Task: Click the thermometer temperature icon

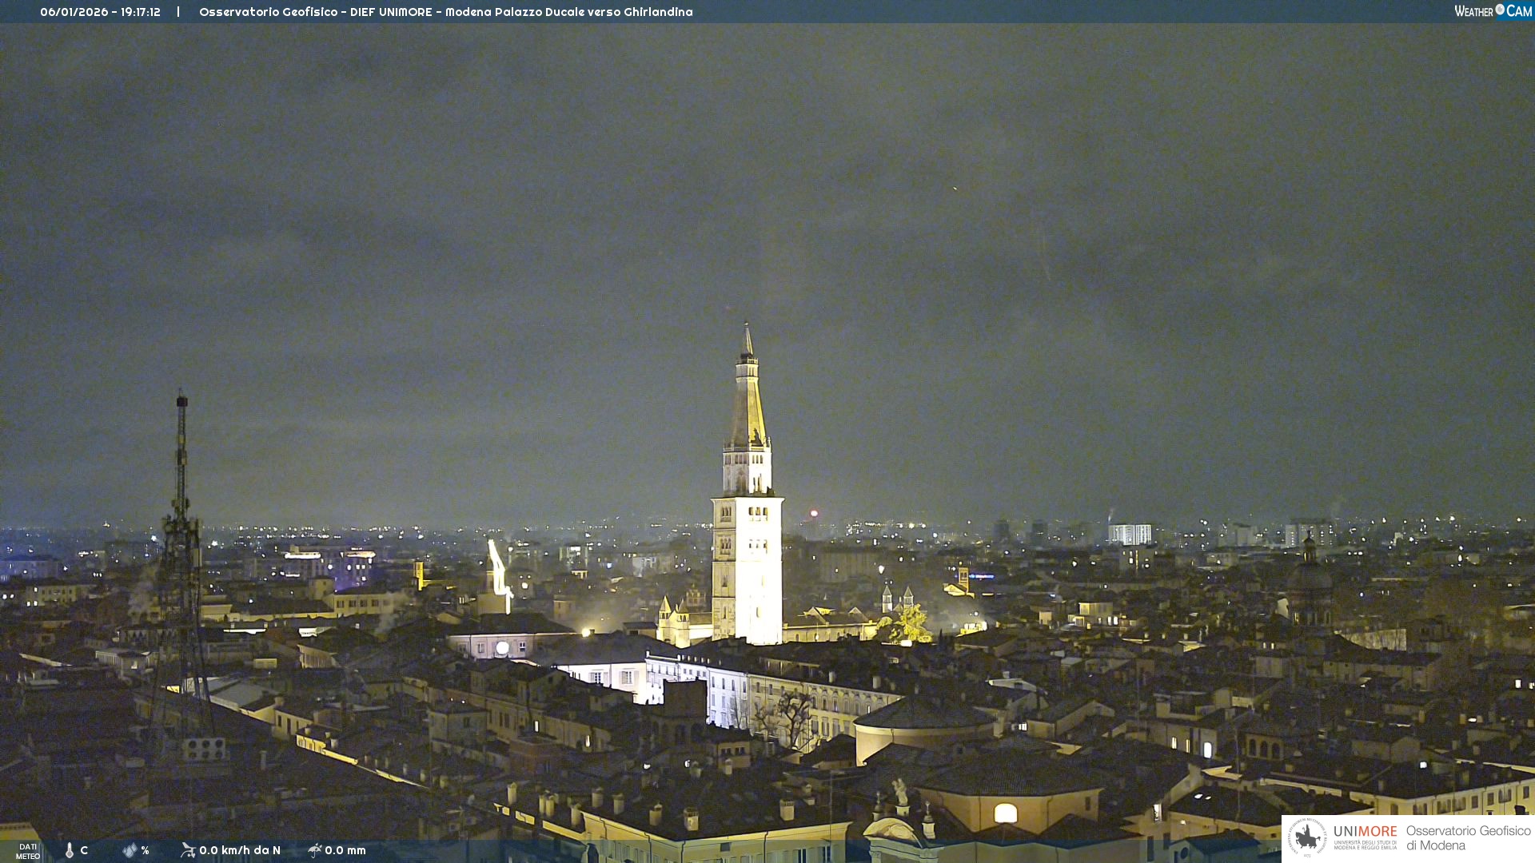Action: [x=70, y=850]
